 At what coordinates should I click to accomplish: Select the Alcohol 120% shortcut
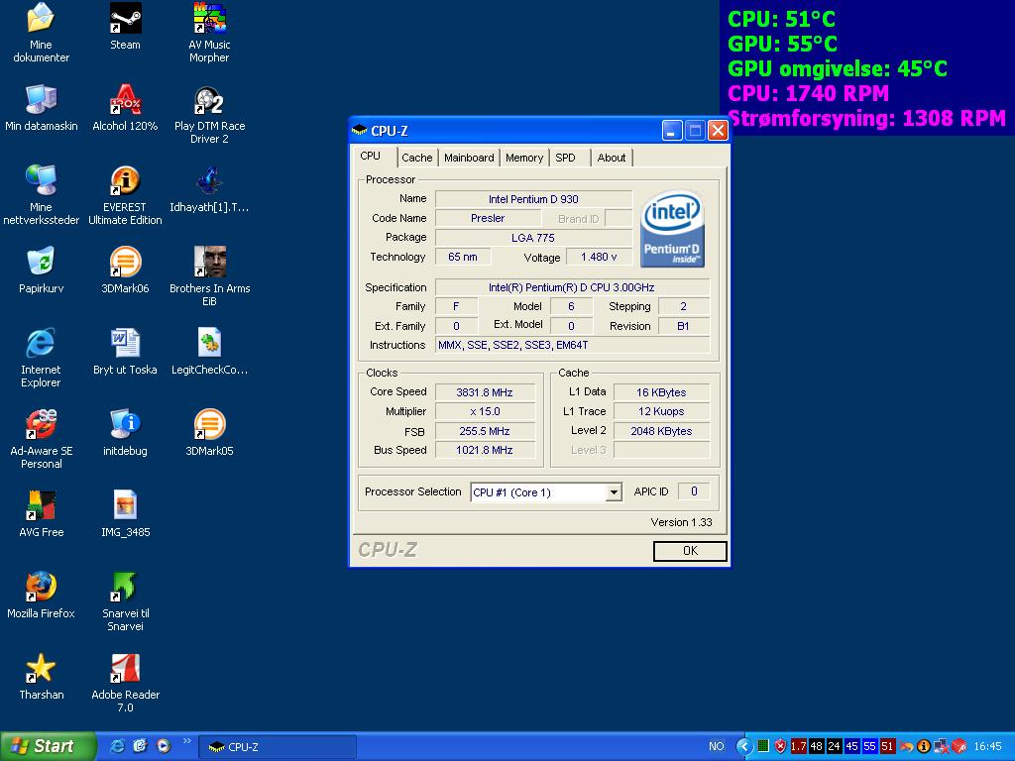125,100
